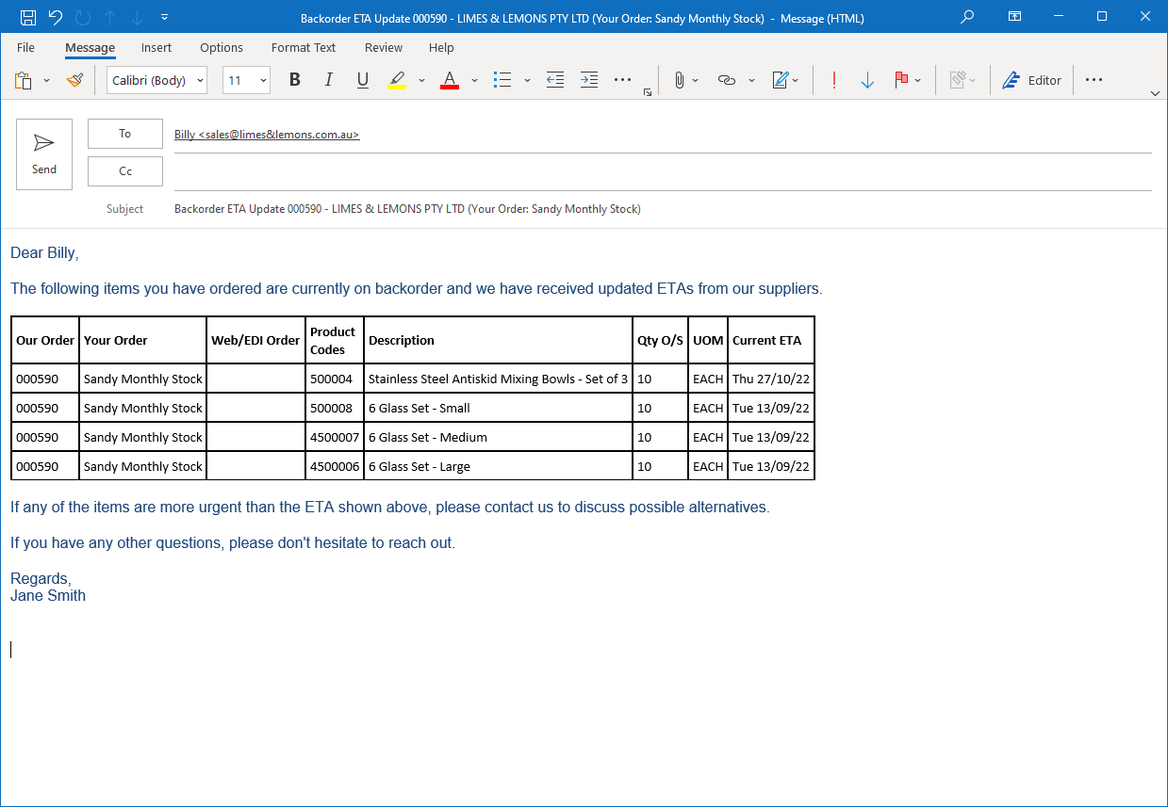Mark message as High Importance
This screenshot has height=807, width=1168.
point(833,80)
